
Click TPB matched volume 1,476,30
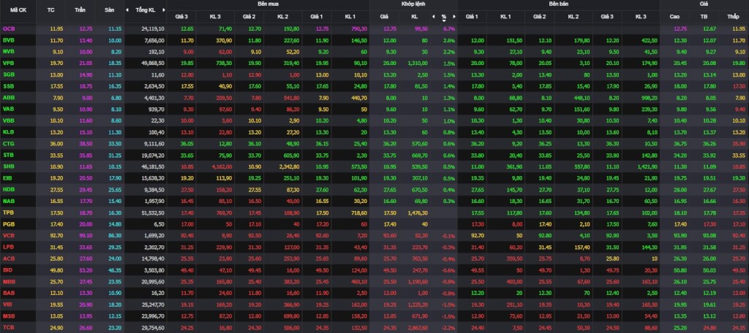pos(418,213)
